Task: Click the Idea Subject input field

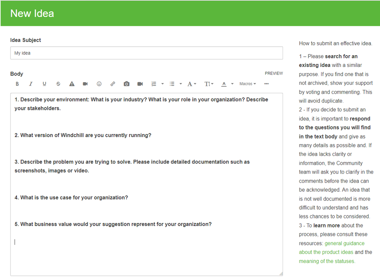Action: [146, 53]
